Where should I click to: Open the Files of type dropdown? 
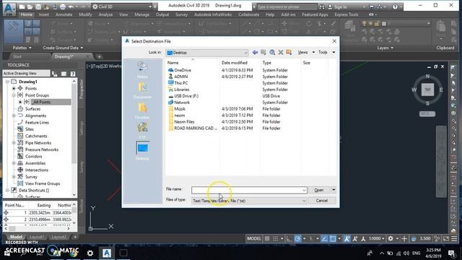tap(304, 201)
